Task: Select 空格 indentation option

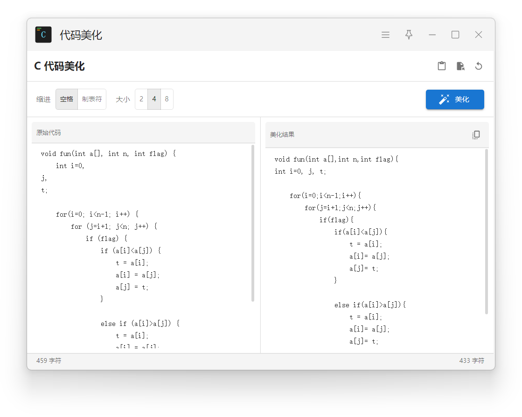Action: [67, 99]
